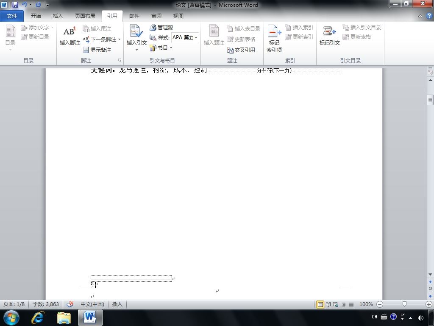Click the Redo icon in title bar
This screenshot has width=434, height=326.
[x=38, y=5]
